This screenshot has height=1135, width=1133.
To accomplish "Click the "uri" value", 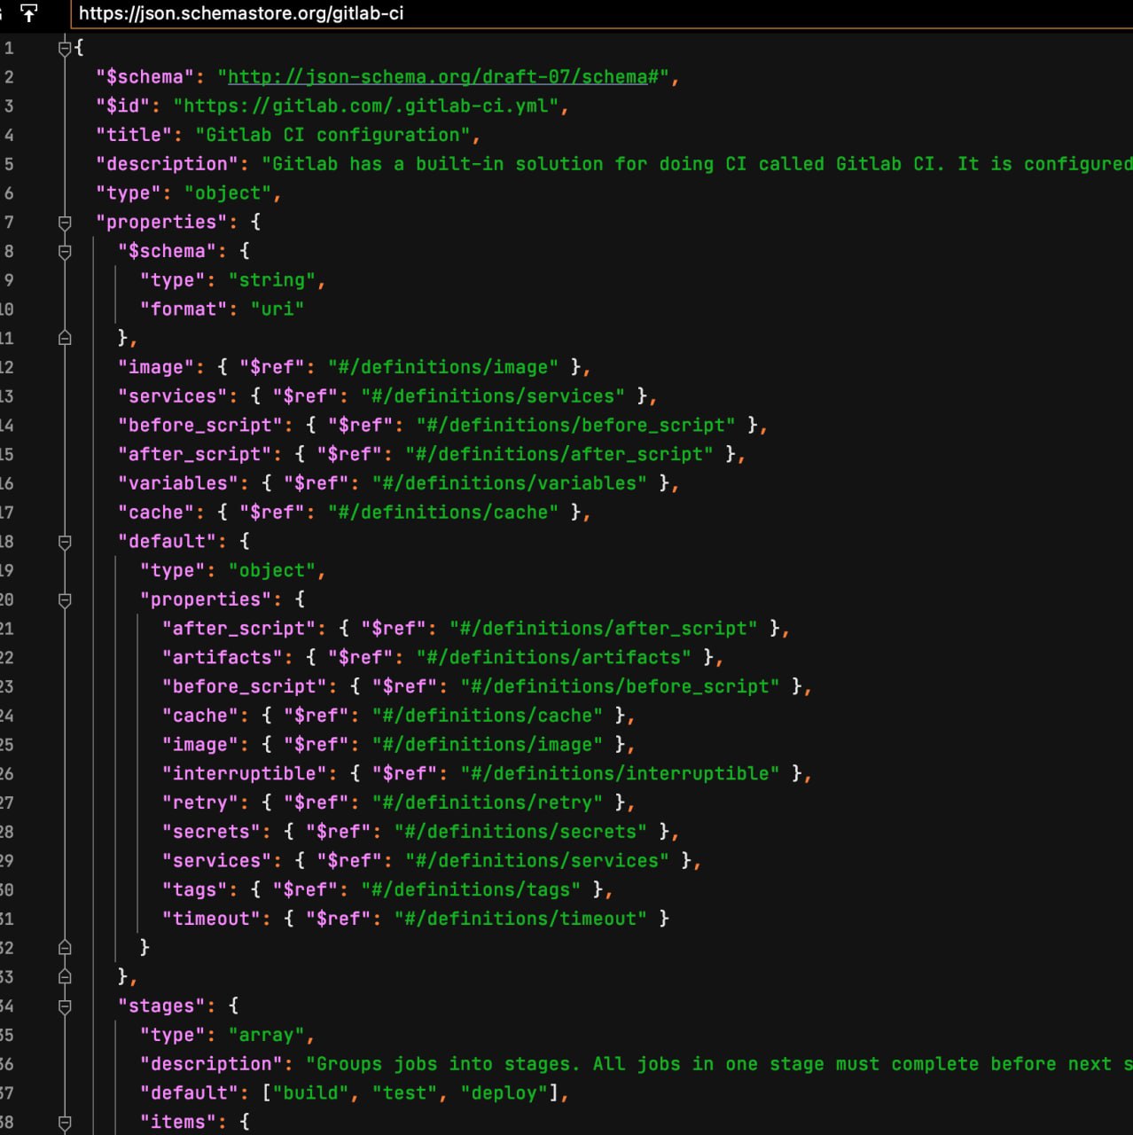I will tap(277, 309).
